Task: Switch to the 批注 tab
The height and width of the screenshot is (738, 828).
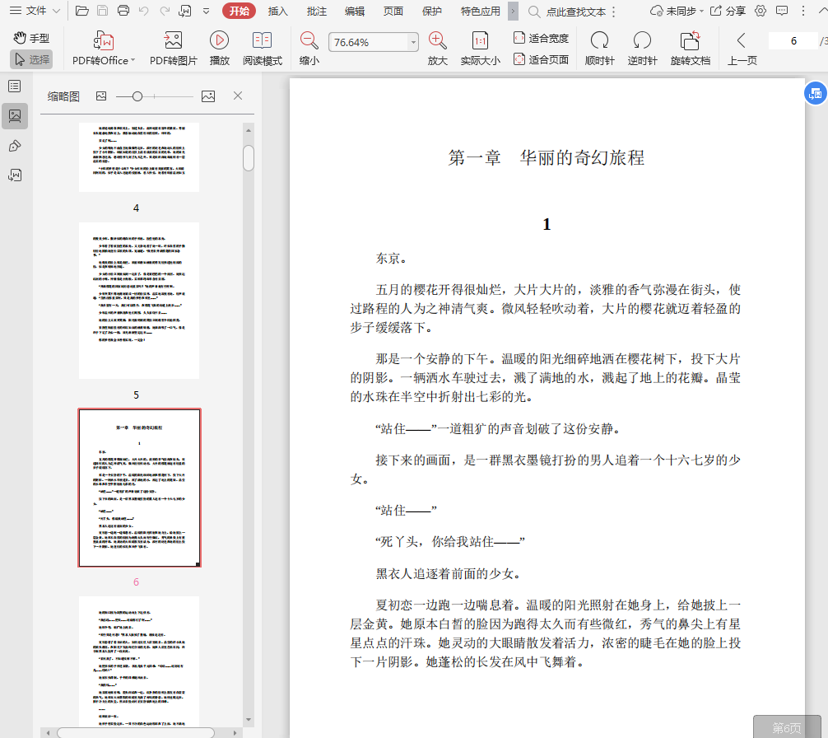Action: [316, 11]
